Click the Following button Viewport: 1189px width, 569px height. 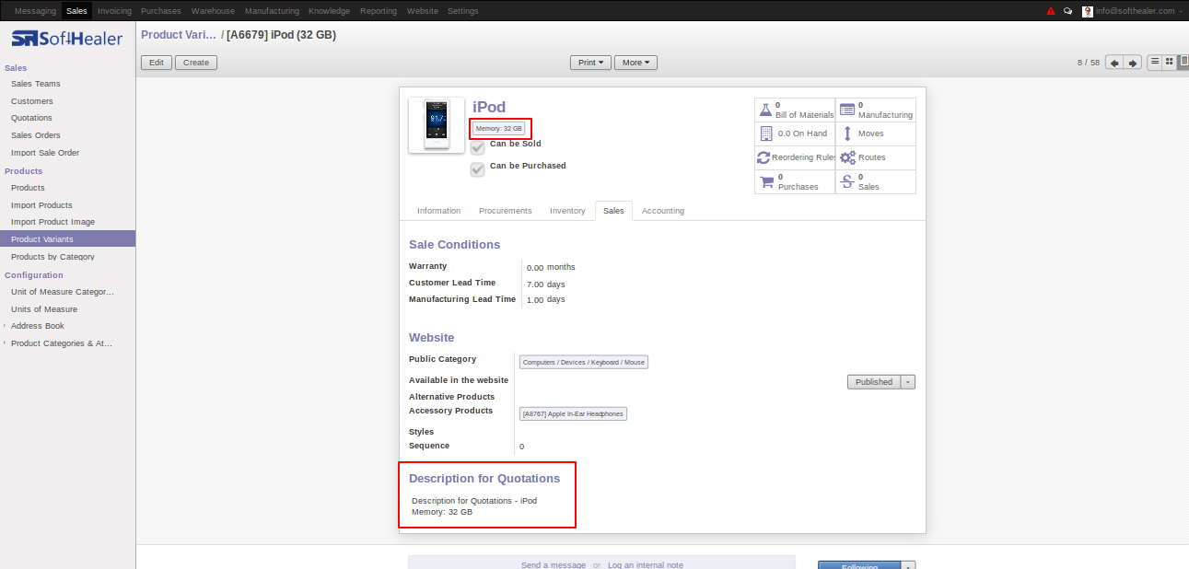[859, 566]
